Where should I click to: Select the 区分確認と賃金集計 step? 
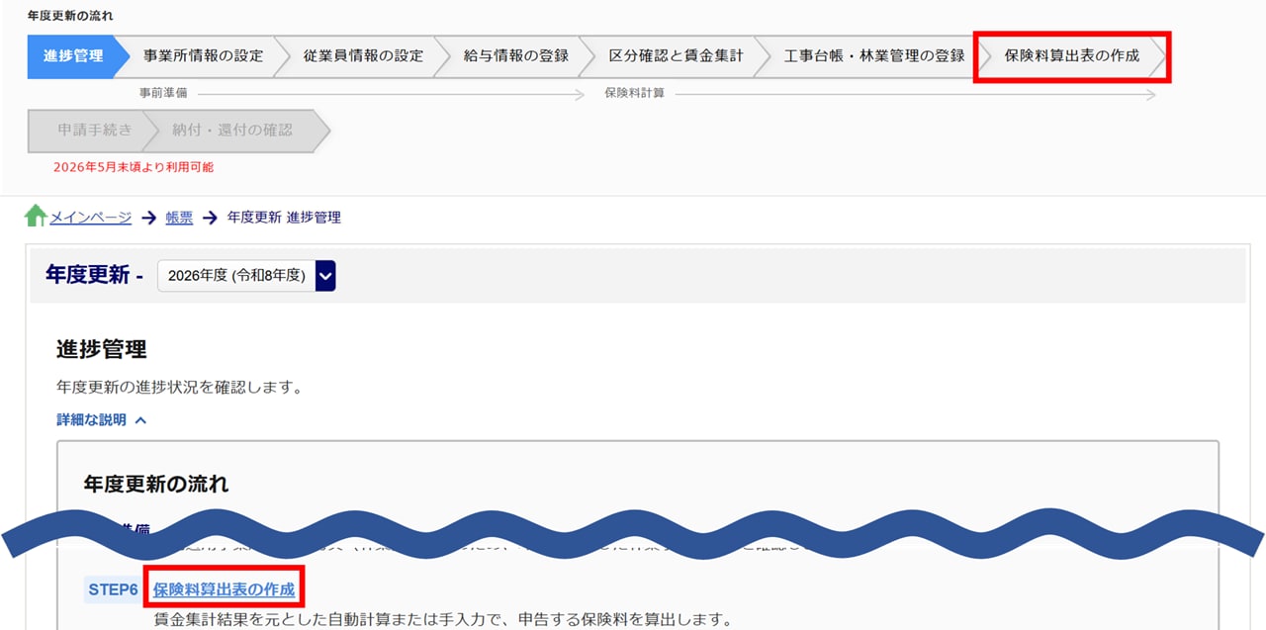(x=676, y=56)
